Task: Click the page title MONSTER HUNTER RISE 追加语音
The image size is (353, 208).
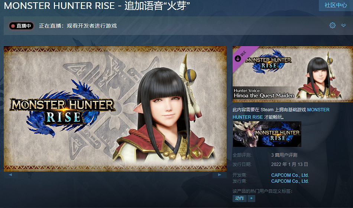Action: tap(97, 6)
